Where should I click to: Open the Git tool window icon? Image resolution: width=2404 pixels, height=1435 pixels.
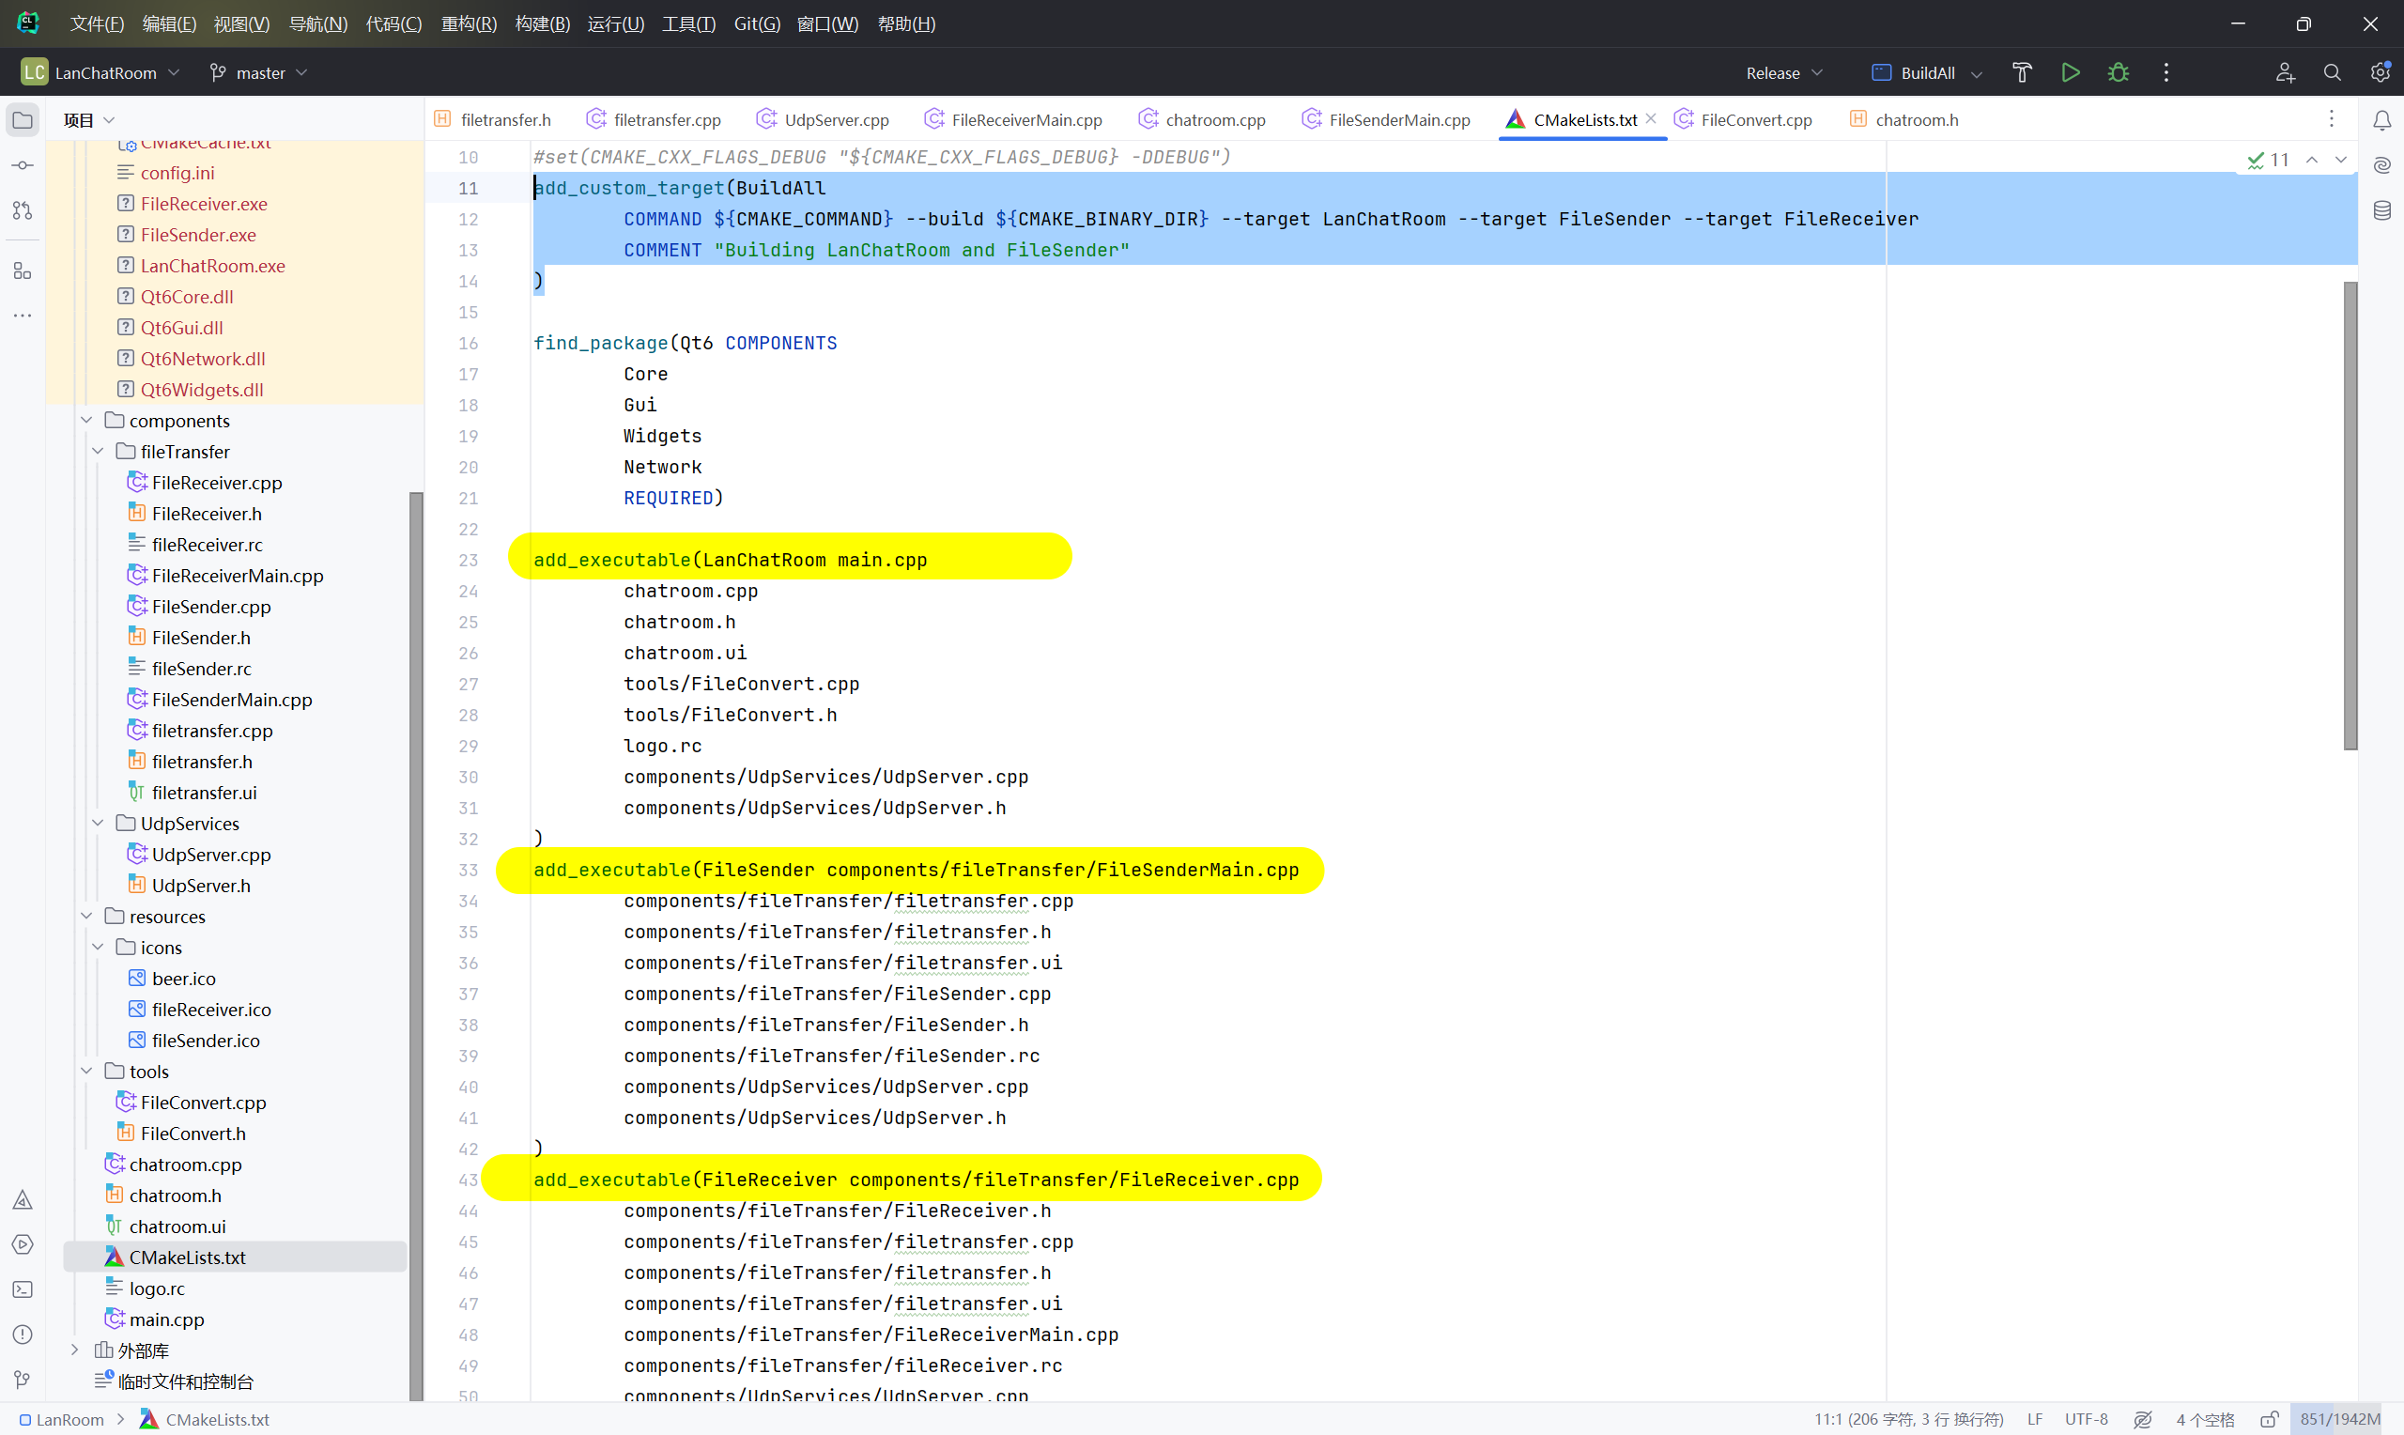pyautogui.click(x=23, y=1380)
